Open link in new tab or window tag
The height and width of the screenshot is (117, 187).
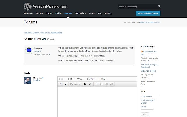point(148,101)
